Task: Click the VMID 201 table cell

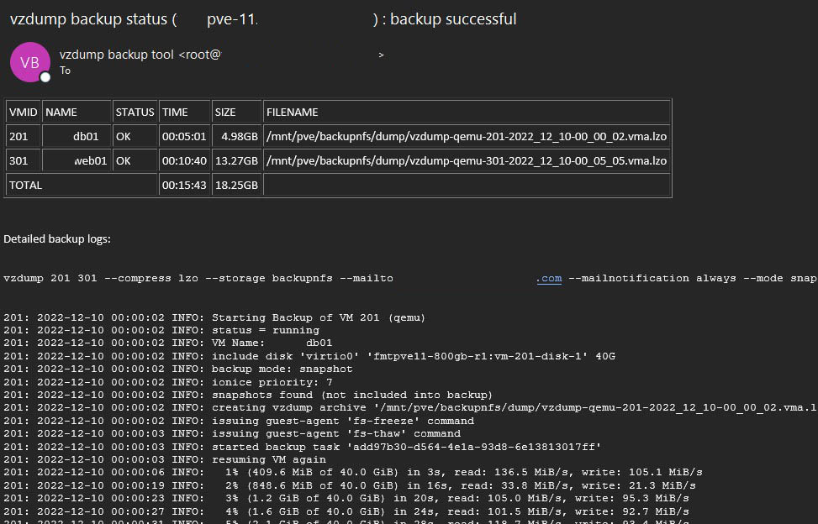Action: (18, 136)
